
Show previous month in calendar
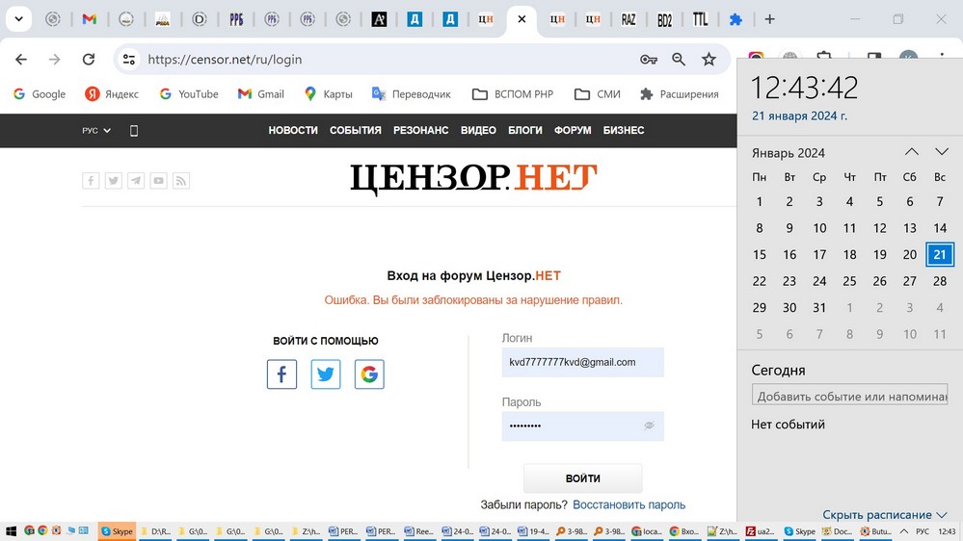pyautogui.click(x=911, y=151)
